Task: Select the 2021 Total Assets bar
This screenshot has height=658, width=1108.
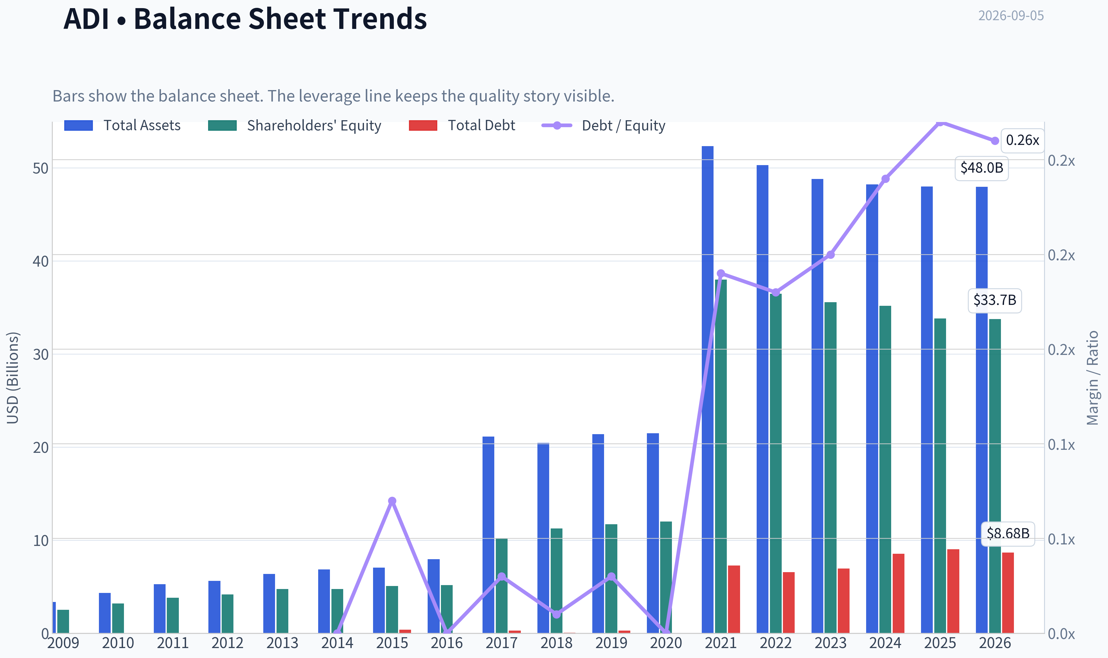Action: click(x=708, y=389)
